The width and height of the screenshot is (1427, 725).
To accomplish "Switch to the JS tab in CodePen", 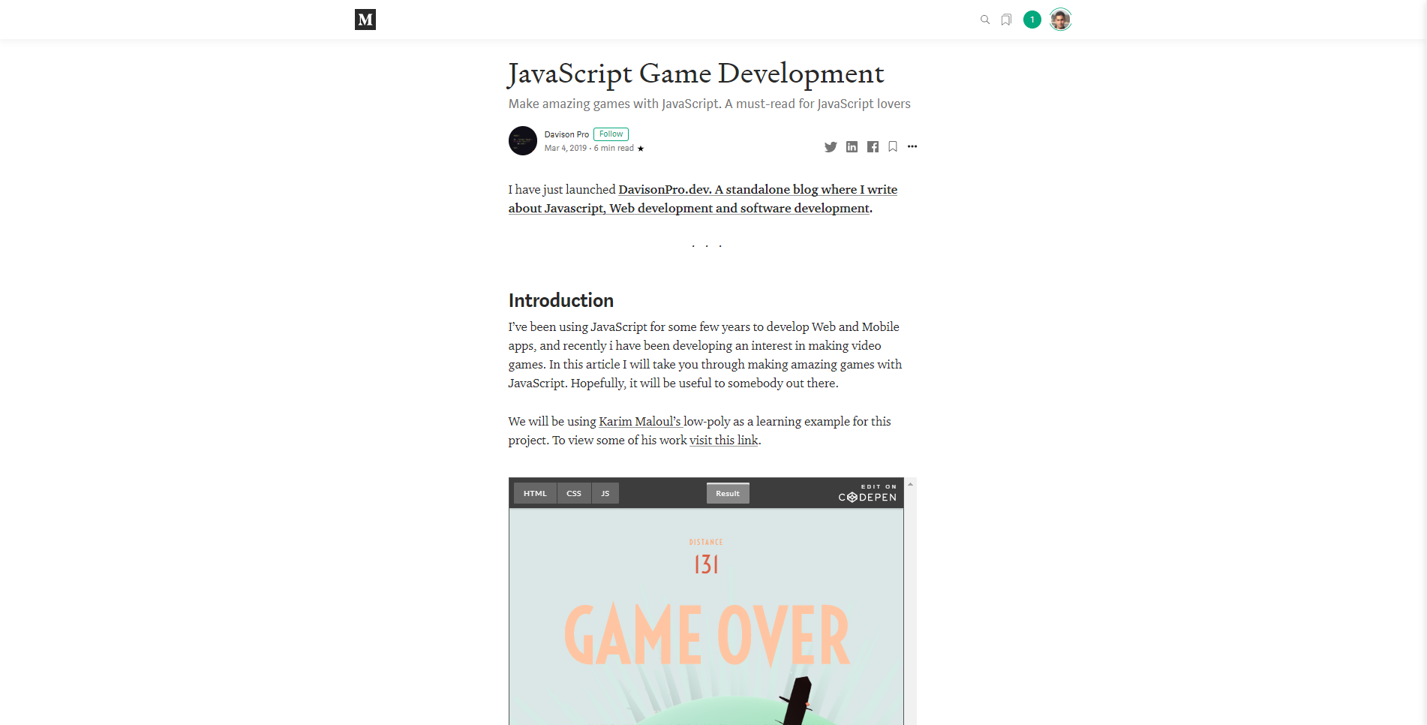I will pyautogui.click(x=605, y=493).
